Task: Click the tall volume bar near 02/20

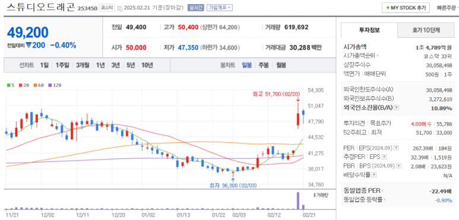Action: click(298, 200)
